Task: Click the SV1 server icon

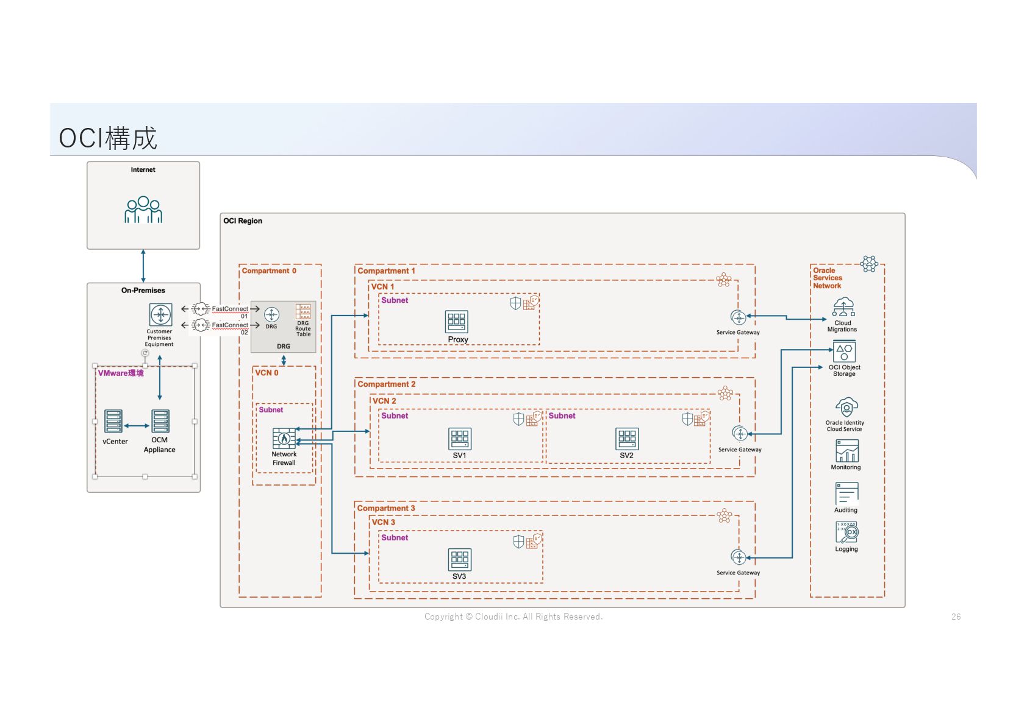Action: point(460,439)
